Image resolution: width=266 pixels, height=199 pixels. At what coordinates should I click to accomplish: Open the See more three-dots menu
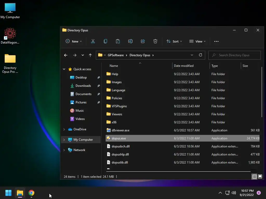(216, 41)
